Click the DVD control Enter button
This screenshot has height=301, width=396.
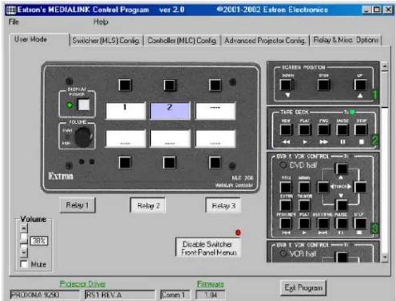286,205
